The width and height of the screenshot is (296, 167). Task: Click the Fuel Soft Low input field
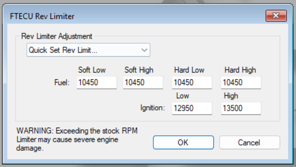pyautogui.click(x=97, y=83)
